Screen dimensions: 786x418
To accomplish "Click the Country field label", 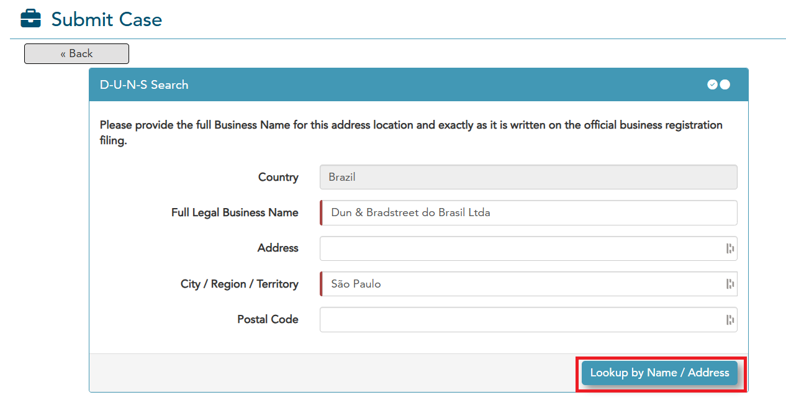I will (278, 177).
